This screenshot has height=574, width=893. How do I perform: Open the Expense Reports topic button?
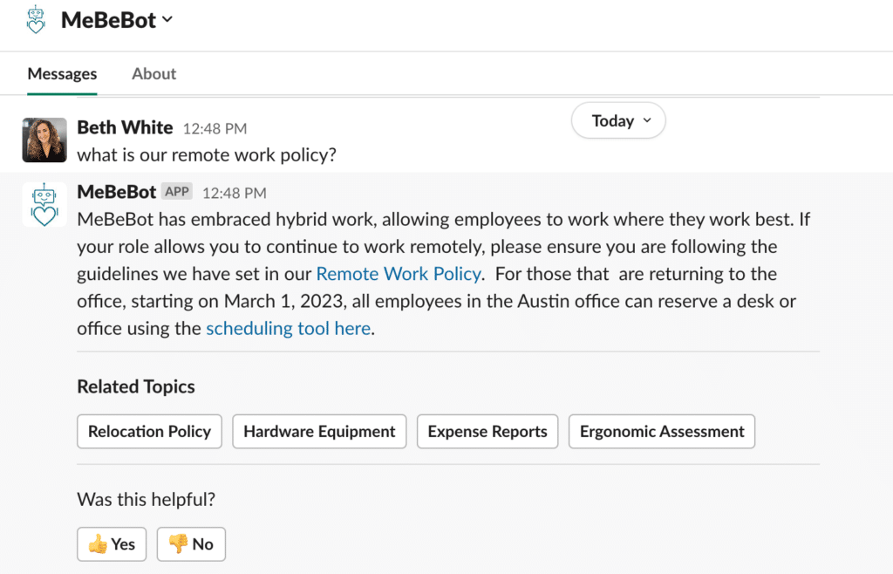point(487,432)
